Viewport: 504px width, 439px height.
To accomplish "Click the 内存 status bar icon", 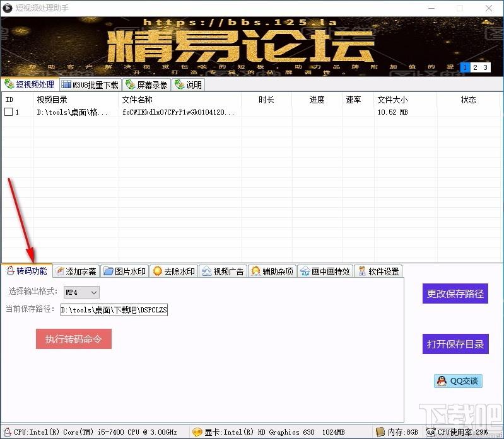I will tap(380, 432).
